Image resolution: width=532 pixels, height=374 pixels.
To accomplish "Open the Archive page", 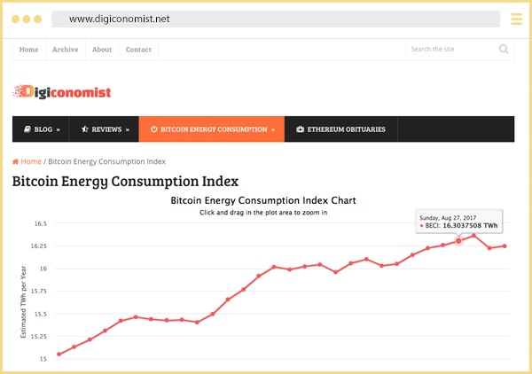I will coord(65,50).
